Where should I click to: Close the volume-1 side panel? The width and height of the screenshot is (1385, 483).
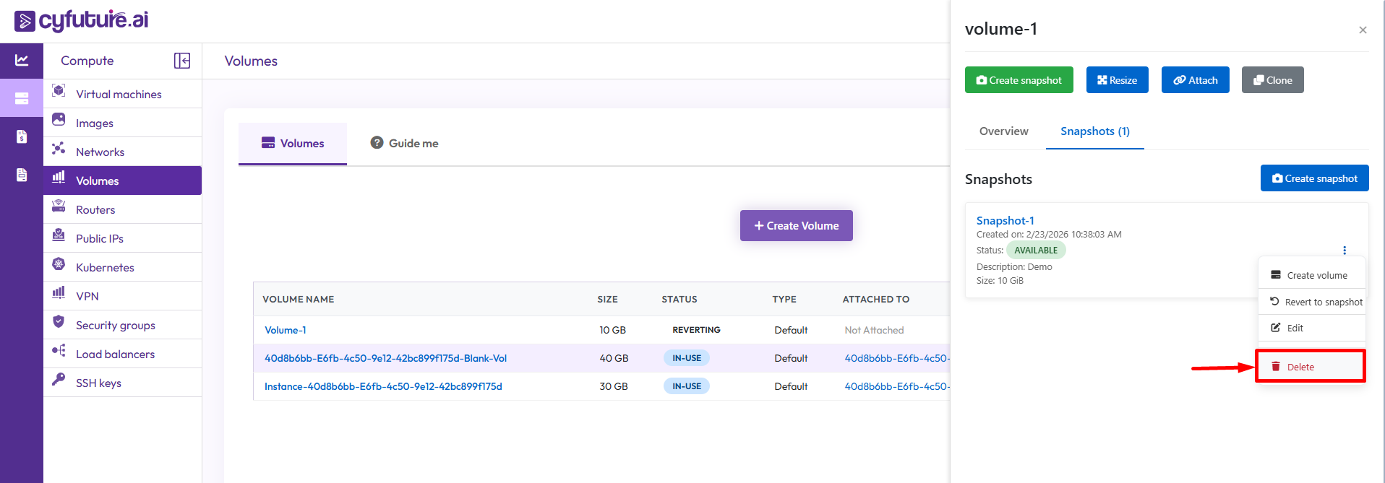(x=1363, y=30)
